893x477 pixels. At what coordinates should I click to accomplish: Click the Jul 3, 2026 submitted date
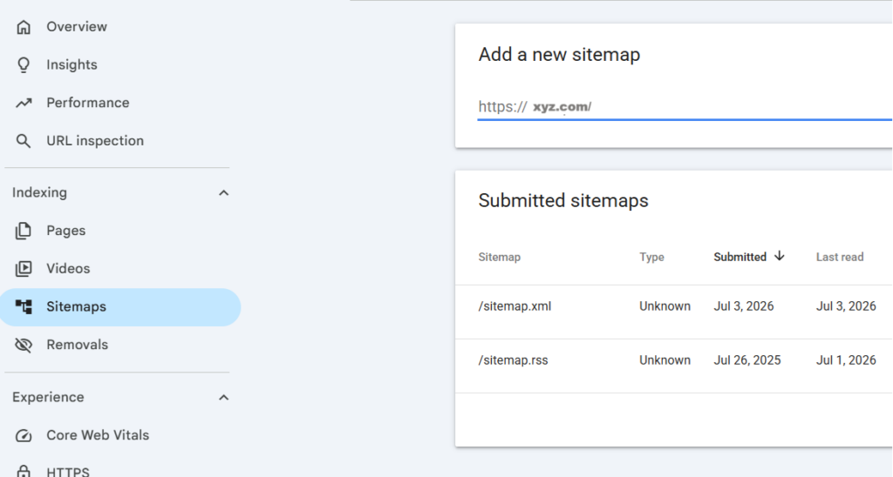(x=744, y=306)
